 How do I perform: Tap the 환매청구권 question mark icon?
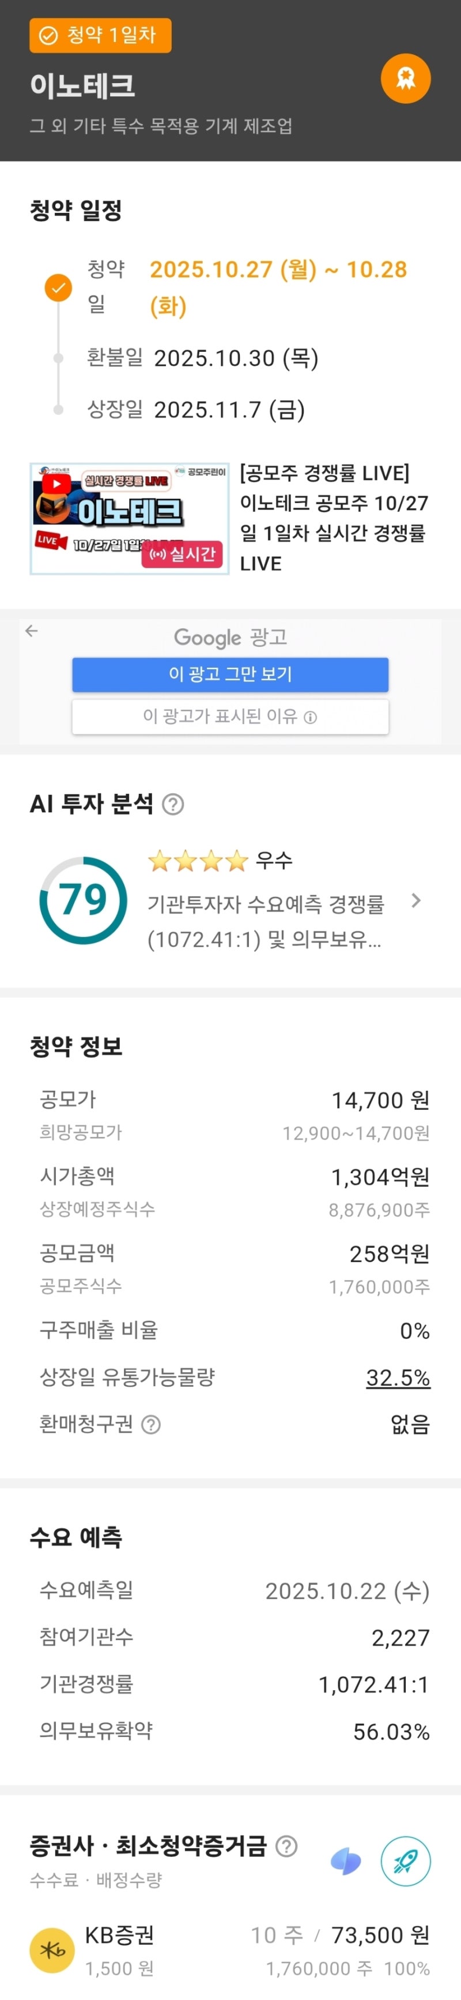(x=152, y=1425)
